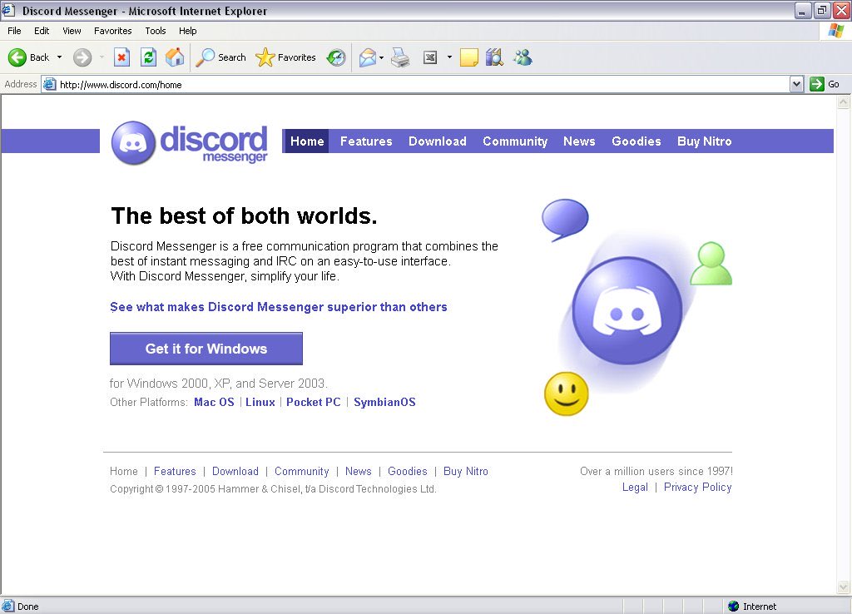Choose the Mac OS platform link
Image resolution: width=852 pixels, height=614 pixels.
click(x=214, y=402)
